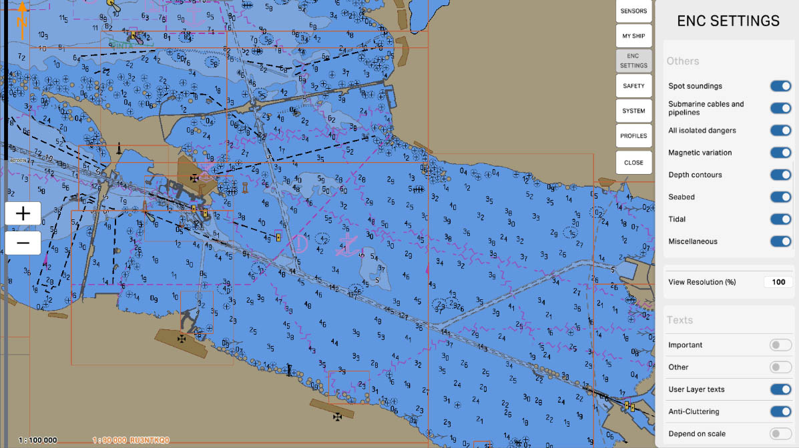
Task: Click the View Resolution value field
Action: click(778, 282)
